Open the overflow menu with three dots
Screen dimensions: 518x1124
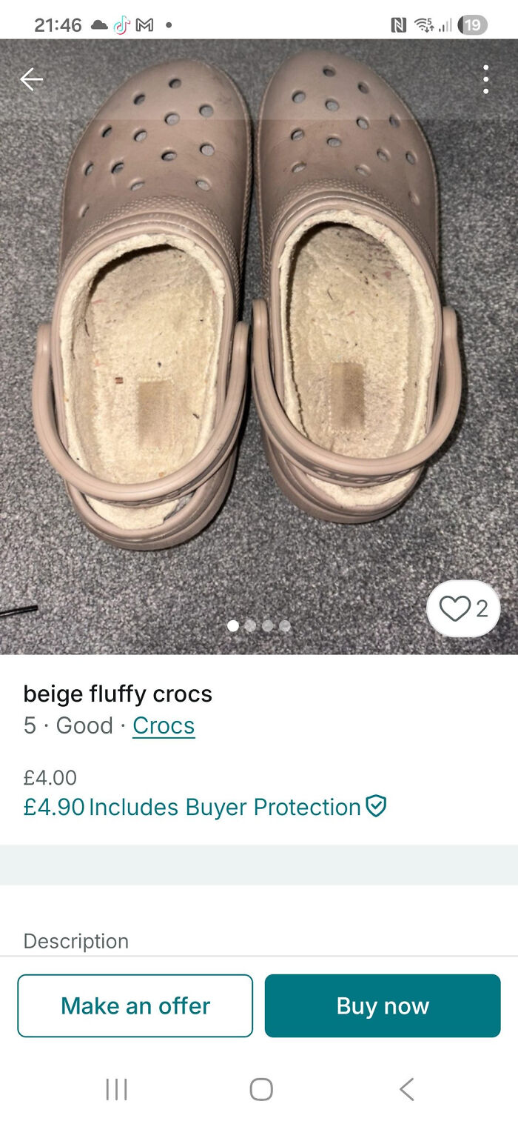(x=486, y=79)
